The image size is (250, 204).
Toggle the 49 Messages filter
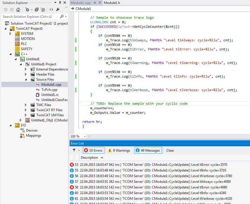point(148,150)
